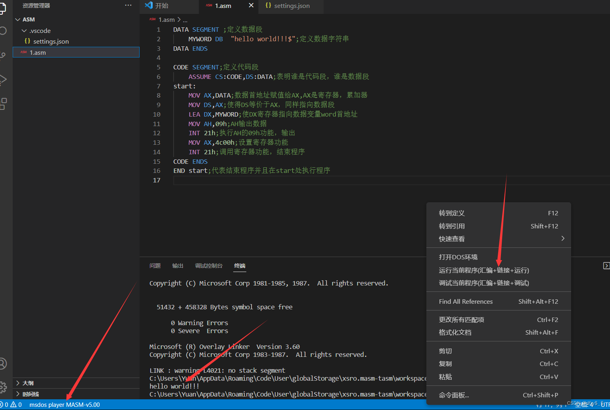Open settings.json in explorer tree

76,41
